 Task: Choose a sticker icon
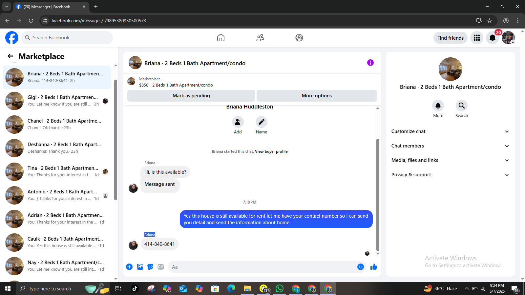(x=150, y=267)
